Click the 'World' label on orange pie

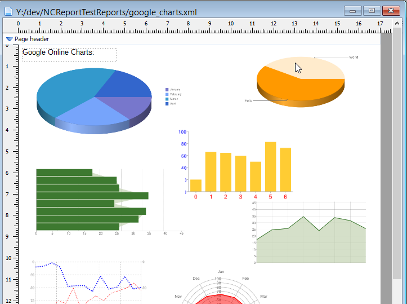pyautogui.click(x=354, y=57)
